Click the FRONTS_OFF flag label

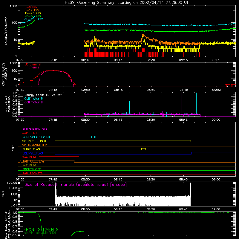pos(32,169)
